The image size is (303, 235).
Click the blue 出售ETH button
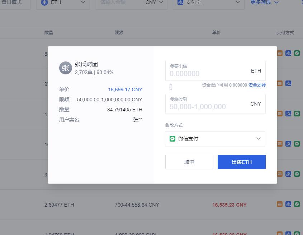tap(242, 162)
